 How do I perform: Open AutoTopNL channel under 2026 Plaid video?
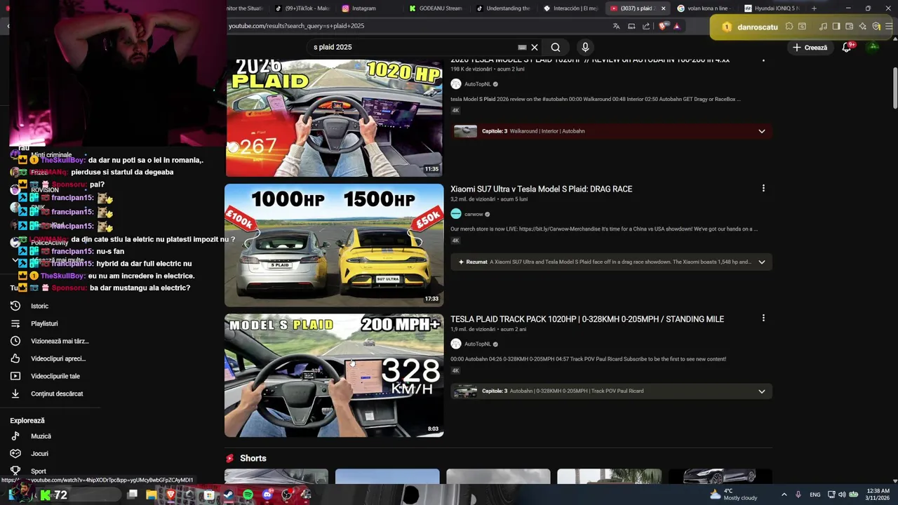tap(477, 84)
